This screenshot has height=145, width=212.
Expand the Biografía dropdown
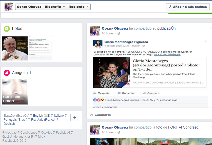tap(55, 7)
